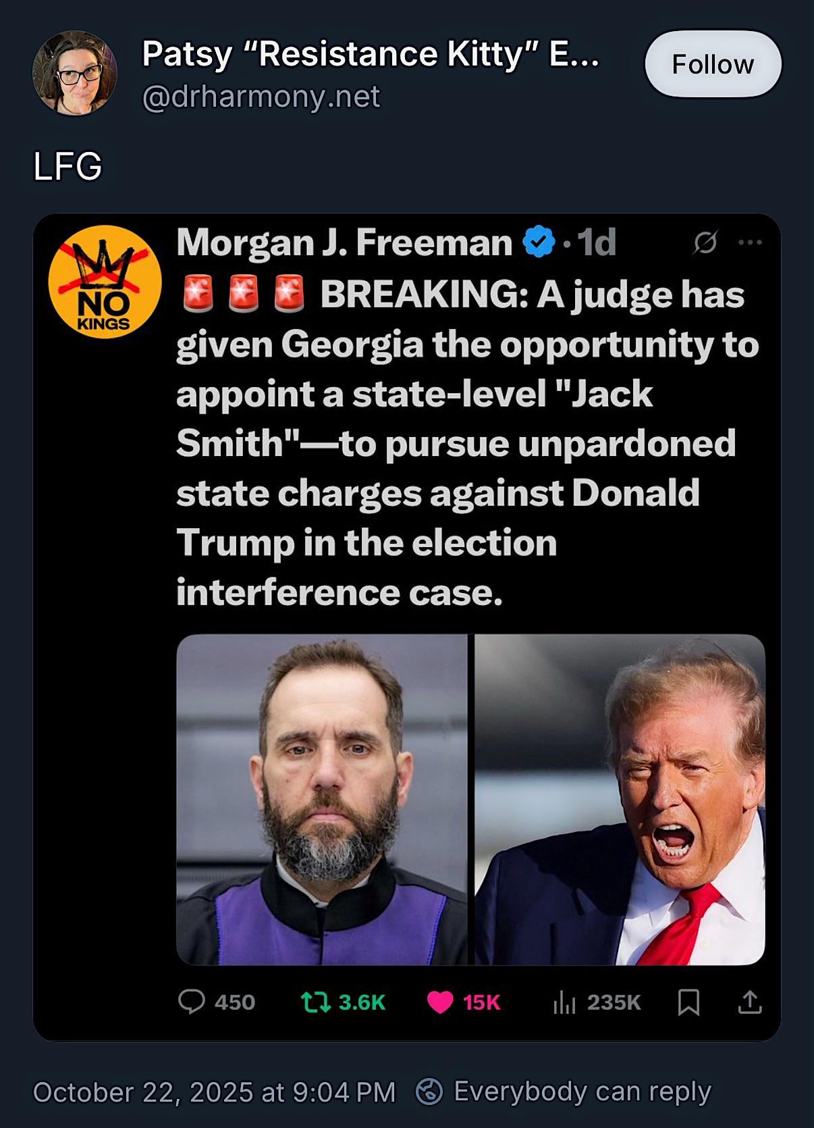Bookmark the quoted post
The height and width of the screenshot is (1128, 814).
click(688, 1002)
